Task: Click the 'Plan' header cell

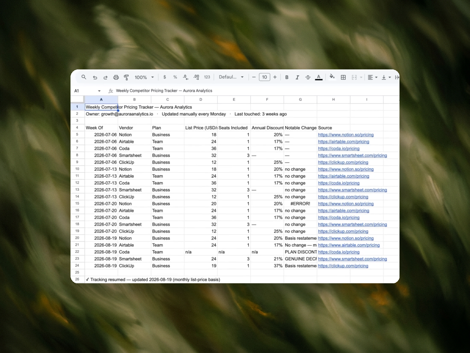Action: pos(168,128)
